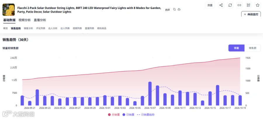
Task: Add product monitoring via 商品监控 button
Action: (251, 14)
